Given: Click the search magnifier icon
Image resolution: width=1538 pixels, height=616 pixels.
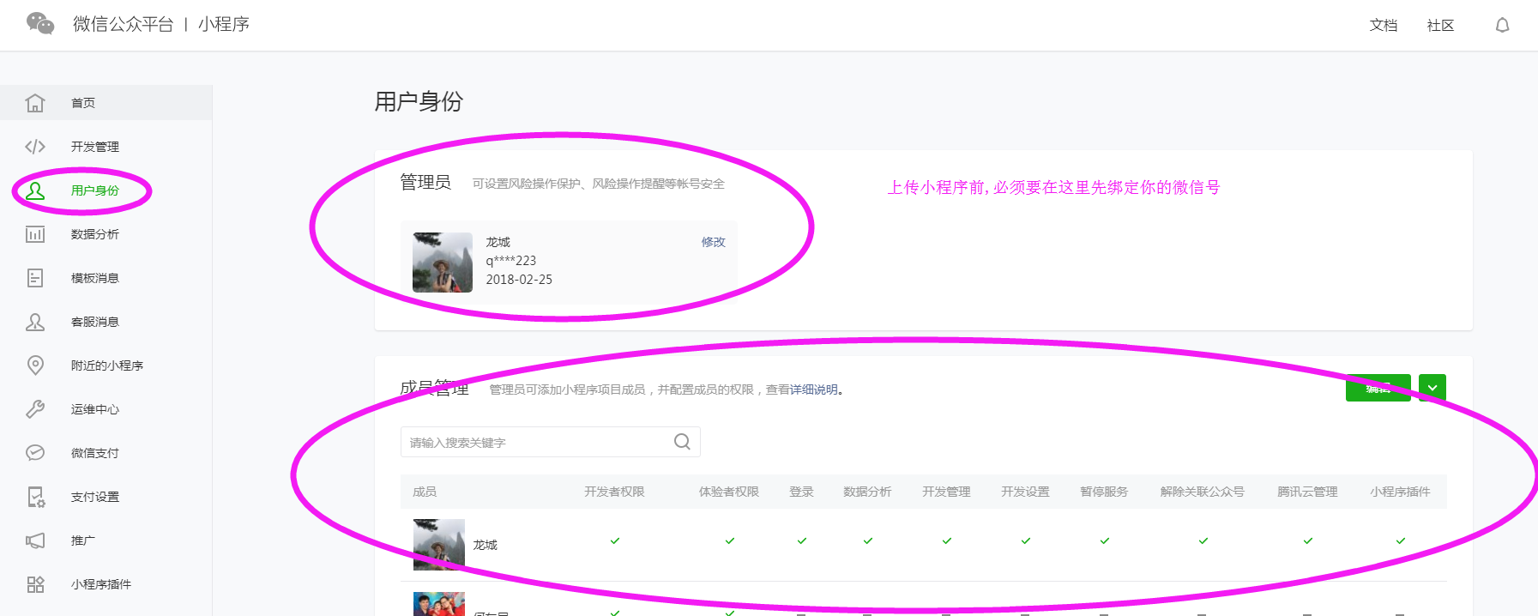Looking at the screenshot, I should [x=682, y=442].
